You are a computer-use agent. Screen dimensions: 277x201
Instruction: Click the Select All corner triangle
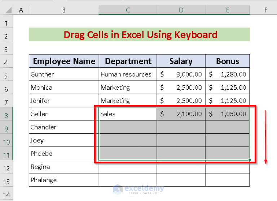point(8,10)
